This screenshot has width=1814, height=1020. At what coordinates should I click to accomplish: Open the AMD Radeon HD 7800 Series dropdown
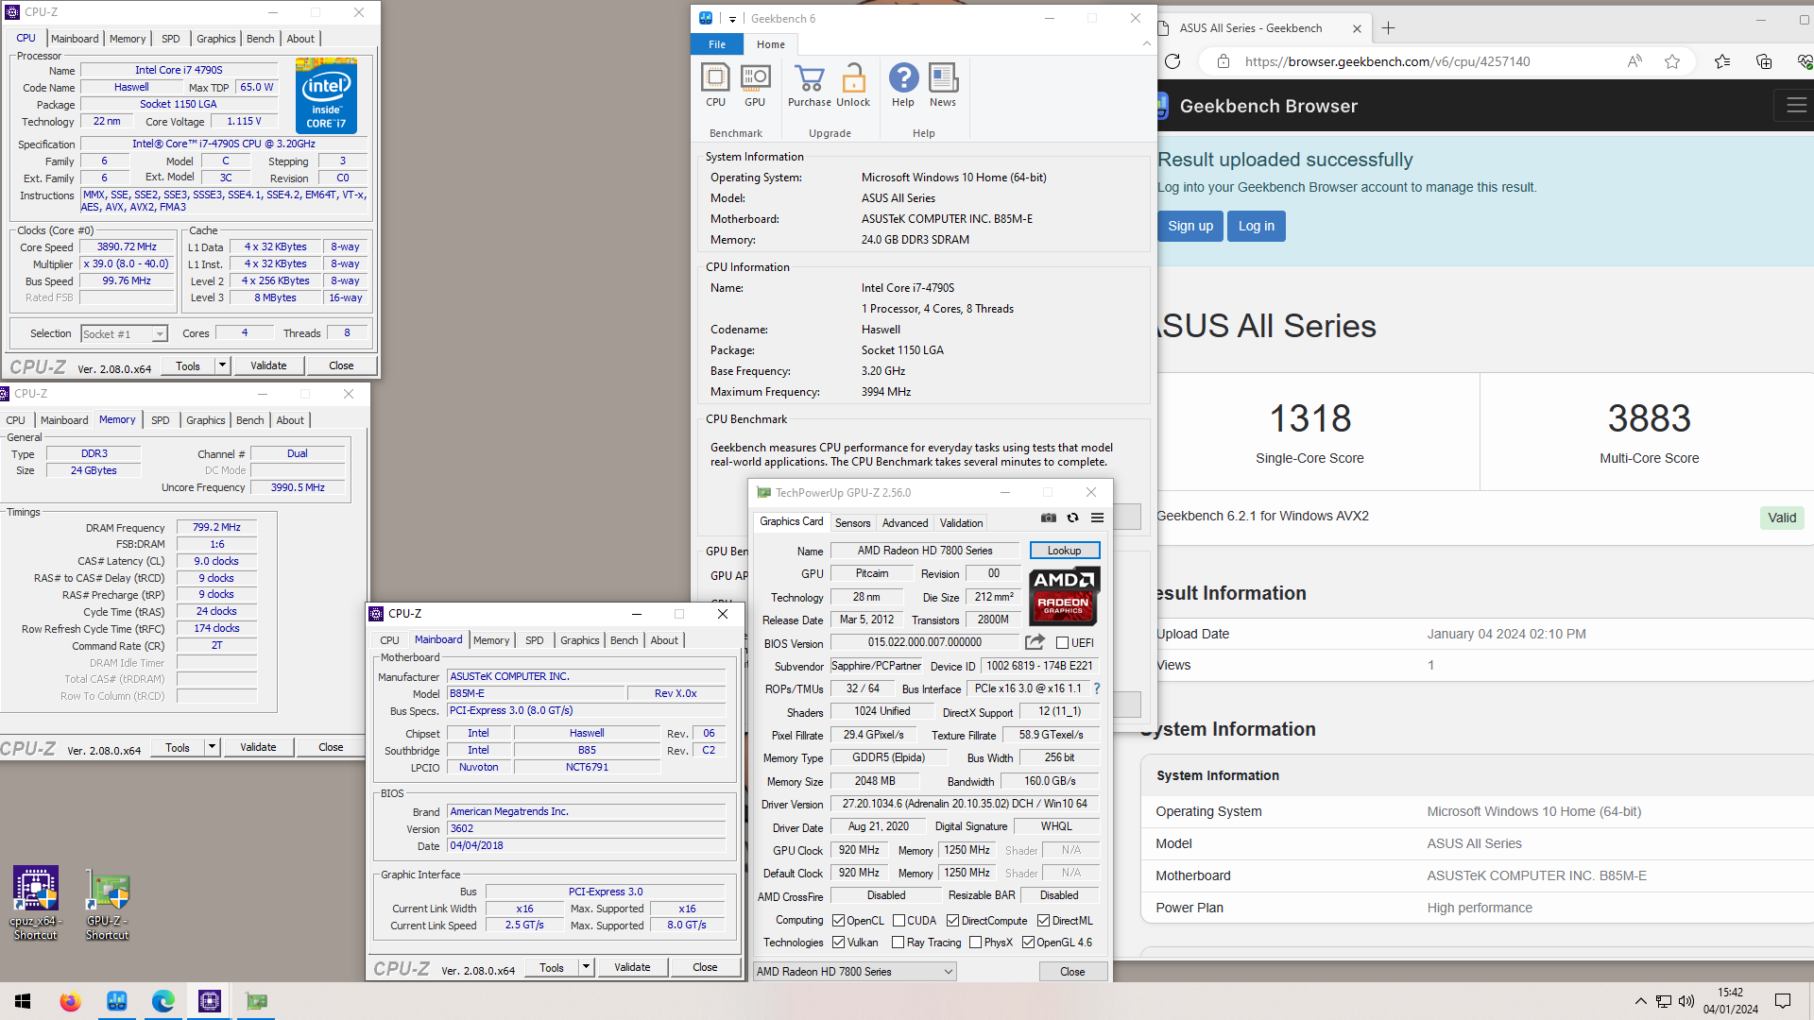coord(854,972)
